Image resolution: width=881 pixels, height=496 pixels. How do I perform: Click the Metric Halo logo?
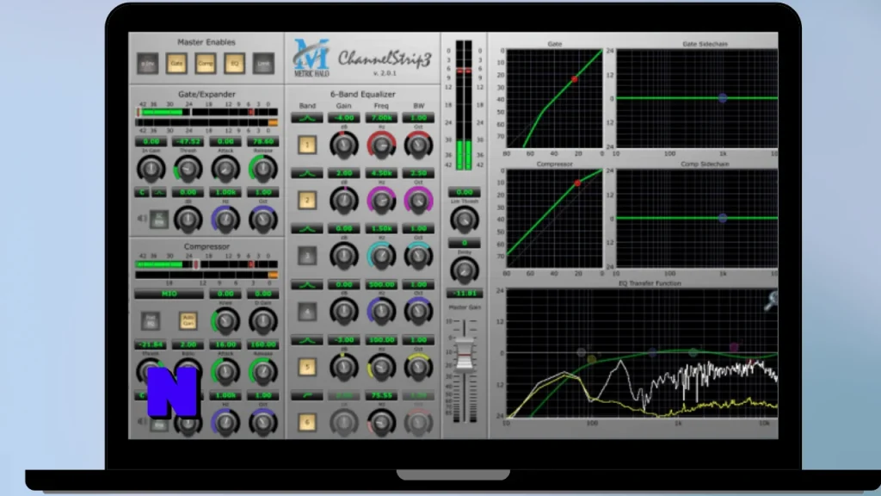(311, 58)
